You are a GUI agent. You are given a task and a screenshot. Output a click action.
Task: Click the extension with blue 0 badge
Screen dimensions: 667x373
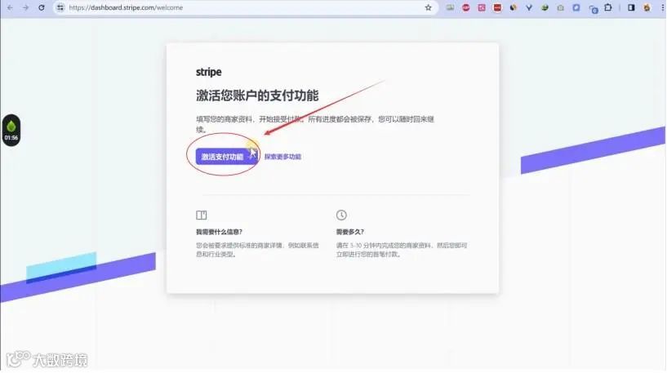pyautogui.click(x=593, y=8)
